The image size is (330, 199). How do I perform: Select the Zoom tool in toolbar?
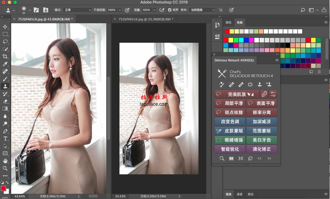[x=5, y=168]
